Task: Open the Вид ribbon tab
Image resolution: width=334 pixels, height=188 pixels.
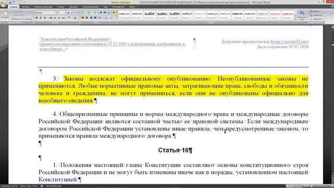Action: click(105, 7)
